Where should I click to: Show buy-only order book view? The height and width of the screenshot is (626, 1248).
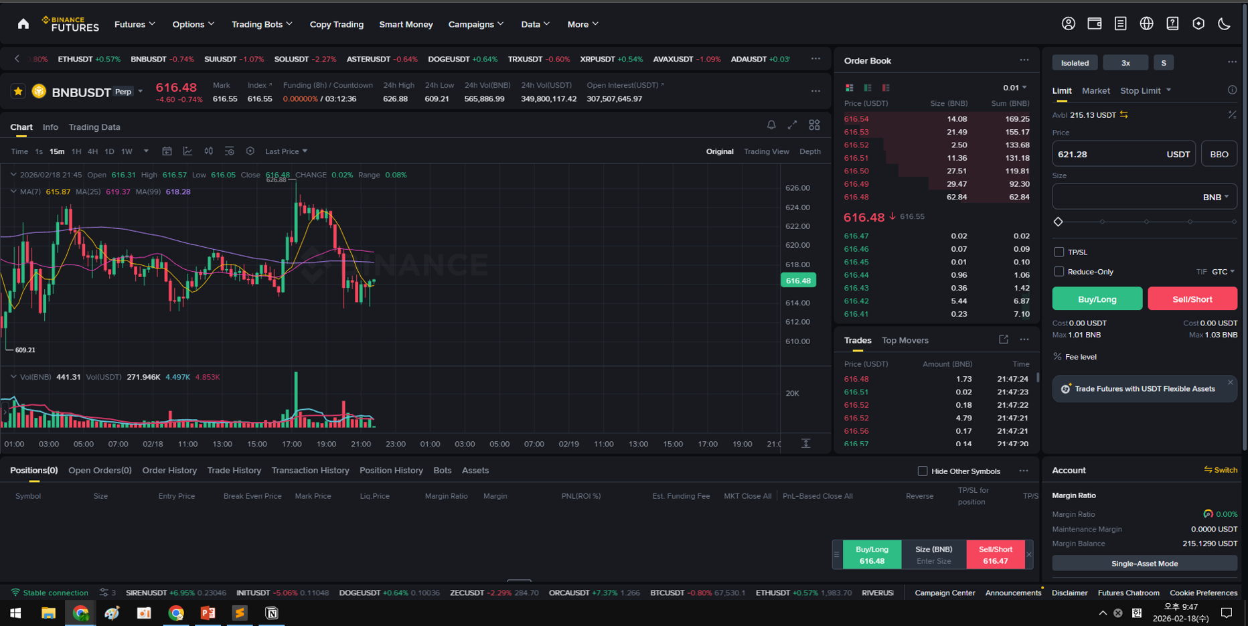click(x=868, y=88)
